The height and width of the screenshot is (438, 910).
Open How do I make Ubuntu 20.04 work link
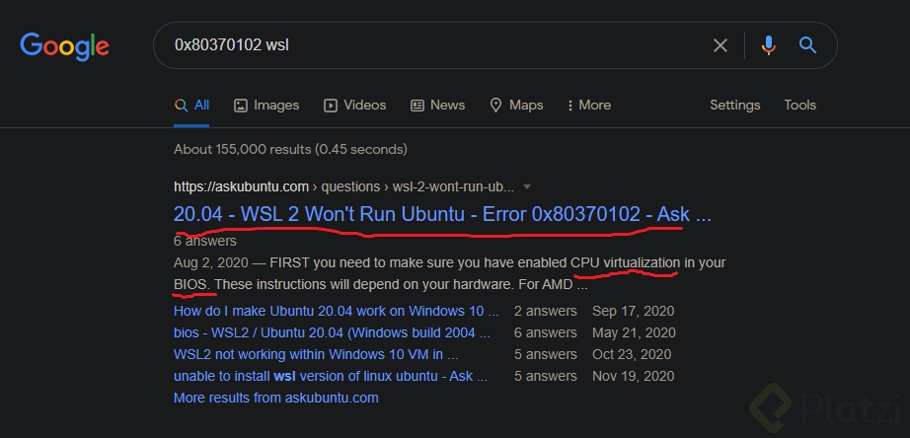[336, 311]
